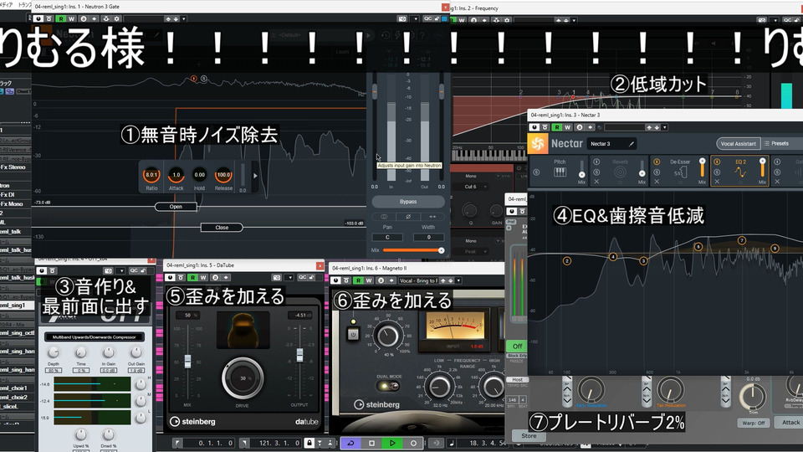Viewport: 803px width, 452px height.
Task: Click the phase invert icon above Pan
Action: pyautogui.click(x=408, y=217)
